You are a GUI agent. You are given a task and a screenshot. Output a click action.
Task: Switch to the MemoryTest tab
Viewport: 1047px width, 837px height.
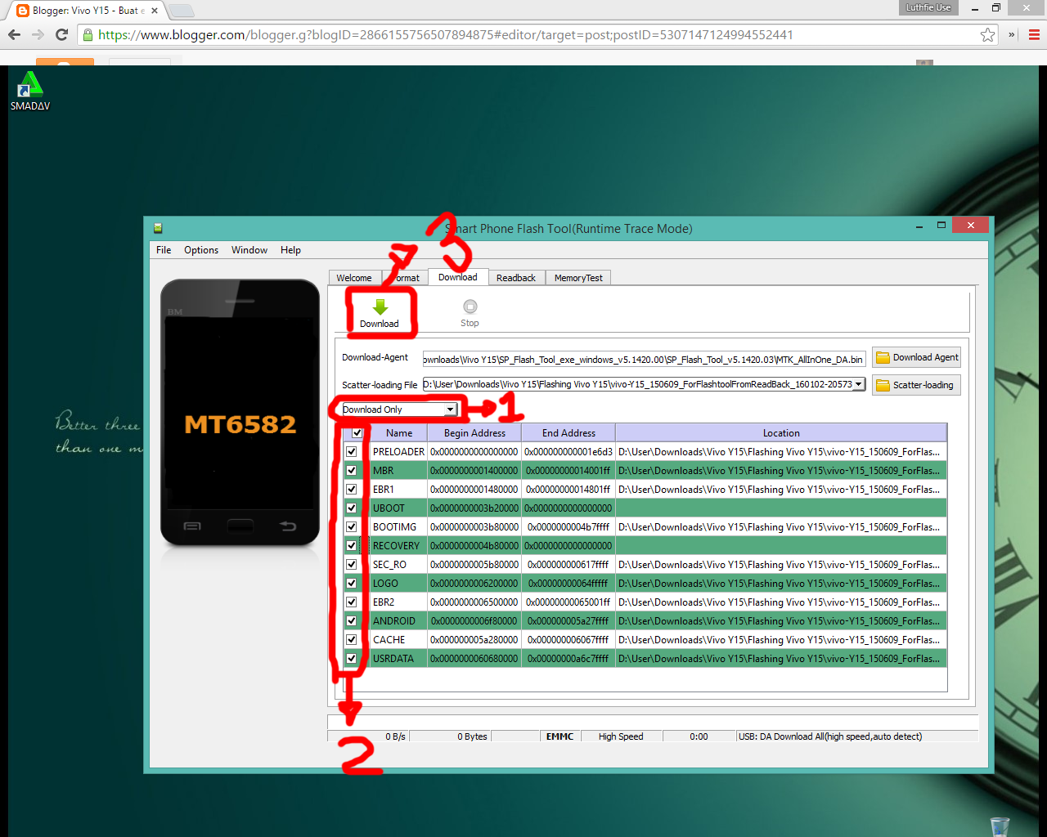pyautogui.click(x=578, y=278)
